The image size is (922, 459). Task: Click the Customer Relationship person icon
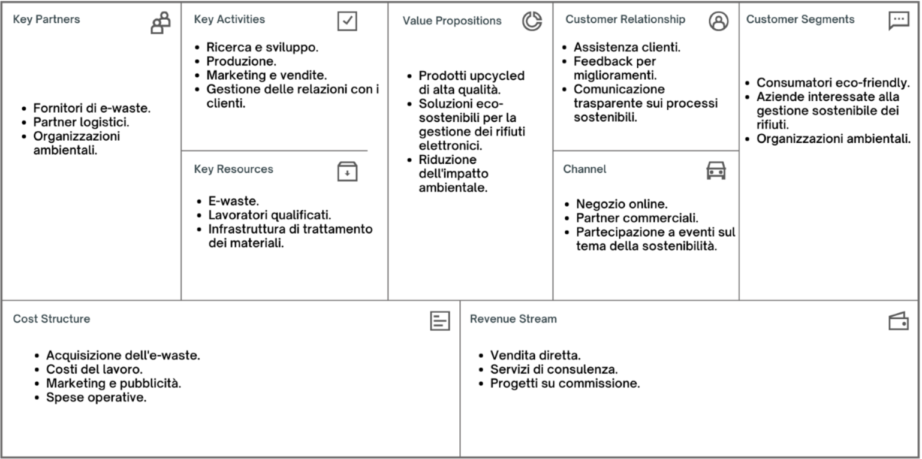pyautogui.click(x=718, y=21)
